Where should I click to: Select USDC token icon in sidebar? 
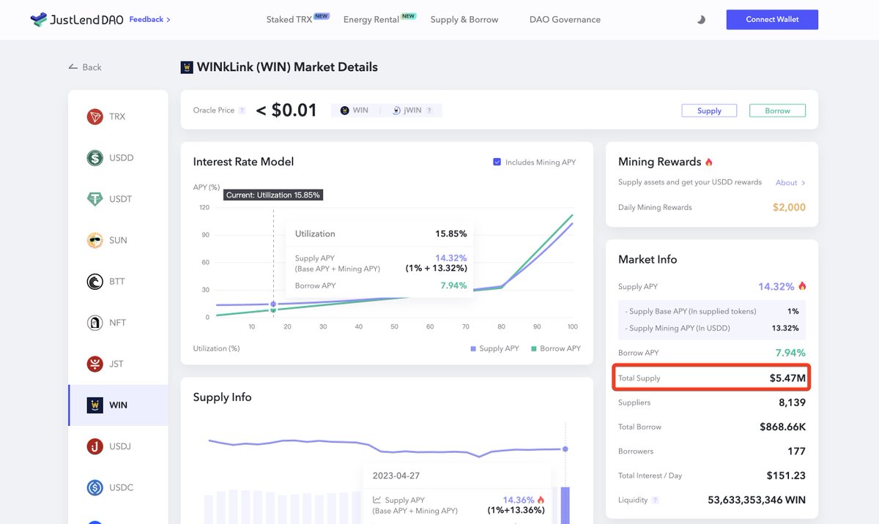[x=95, y=487]
